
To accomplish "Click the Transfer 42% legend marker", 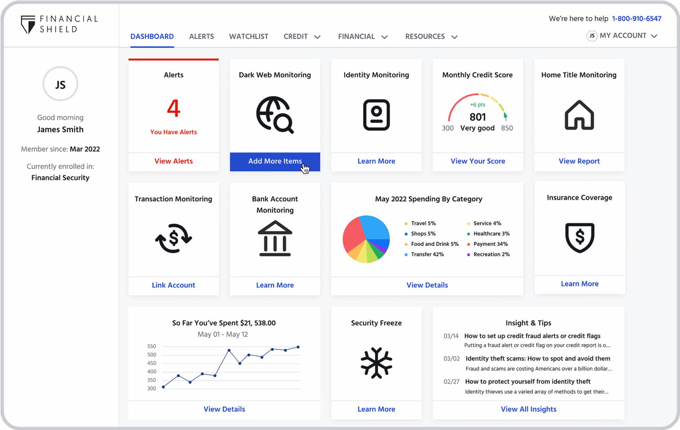I will click(406, 254).
